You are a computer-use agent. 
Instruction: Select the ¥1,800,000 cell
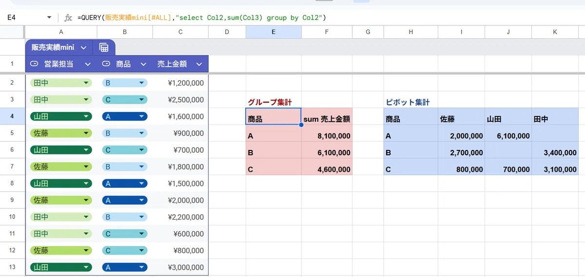pos(180,167)
